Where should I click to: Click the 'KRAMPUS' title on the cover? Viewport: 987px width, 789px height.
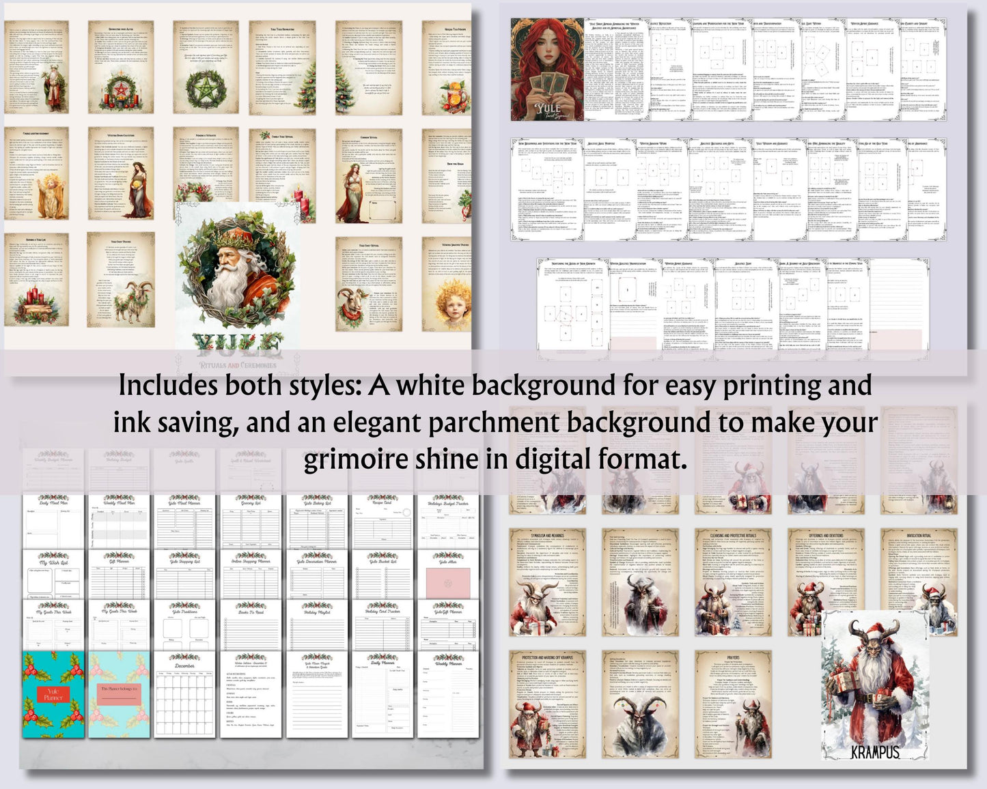[875, 753]
